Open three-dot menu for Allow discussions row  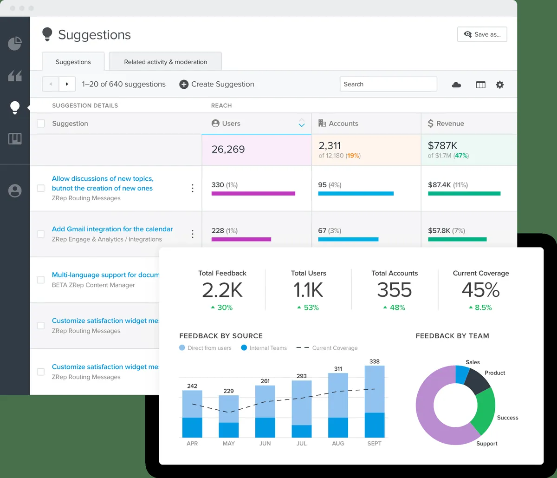click(193, 188)
